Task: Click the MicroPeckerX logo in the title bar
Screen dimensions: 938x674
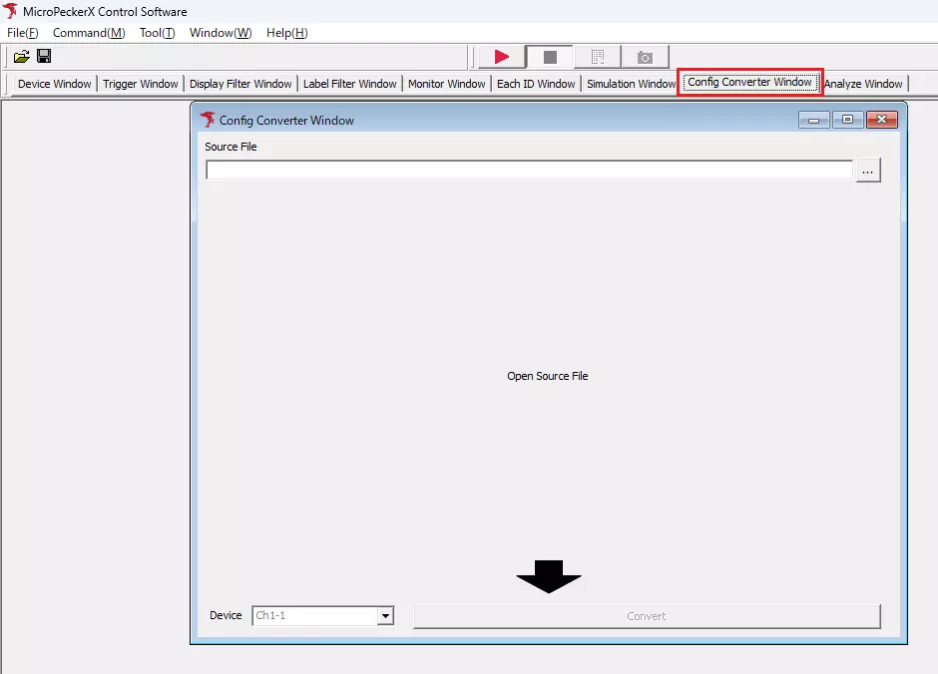Action: 10,11
